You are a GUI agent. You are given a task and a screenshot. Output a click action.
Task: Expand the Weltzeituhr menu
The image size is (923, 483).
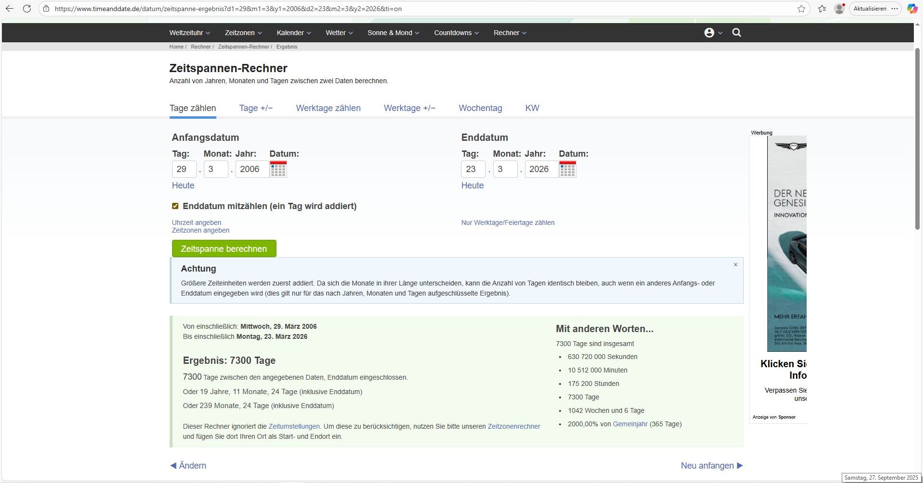click(x=189, y=33)
